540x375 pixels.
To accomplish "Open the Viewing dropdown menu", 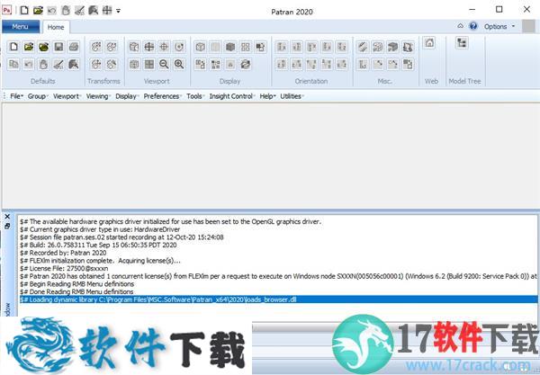I will click(x=98, y=96).
